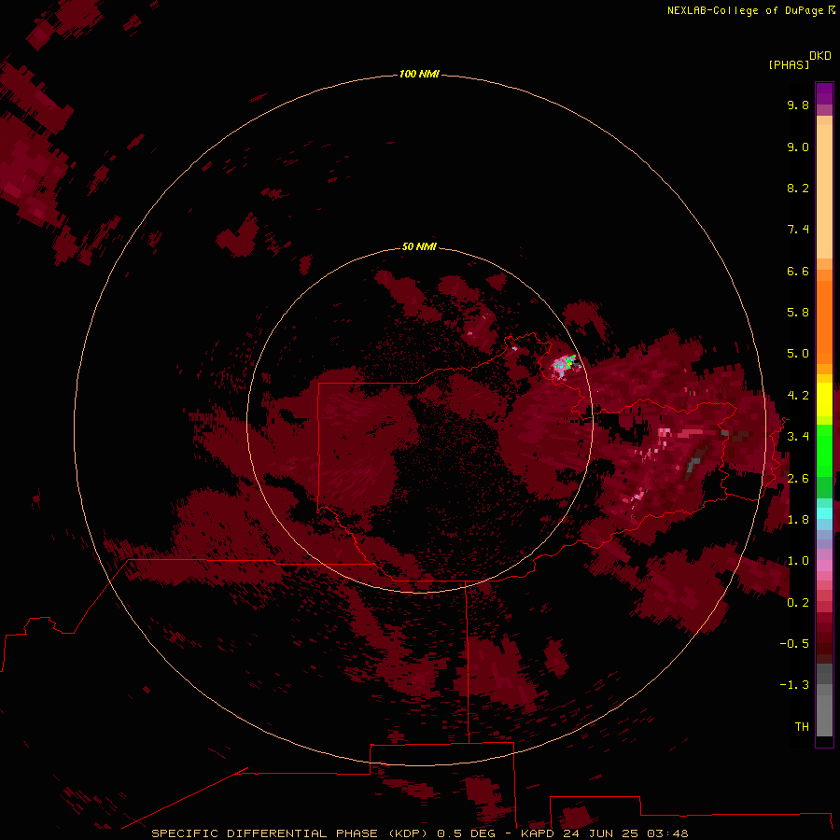Click the 1.0 value on color scale
Viewport: 840px width, 840px height.
click(x=798, y=561)
